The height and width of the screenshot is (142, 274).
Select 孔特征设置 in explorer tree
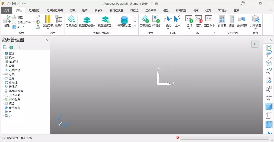coord(16,91)
